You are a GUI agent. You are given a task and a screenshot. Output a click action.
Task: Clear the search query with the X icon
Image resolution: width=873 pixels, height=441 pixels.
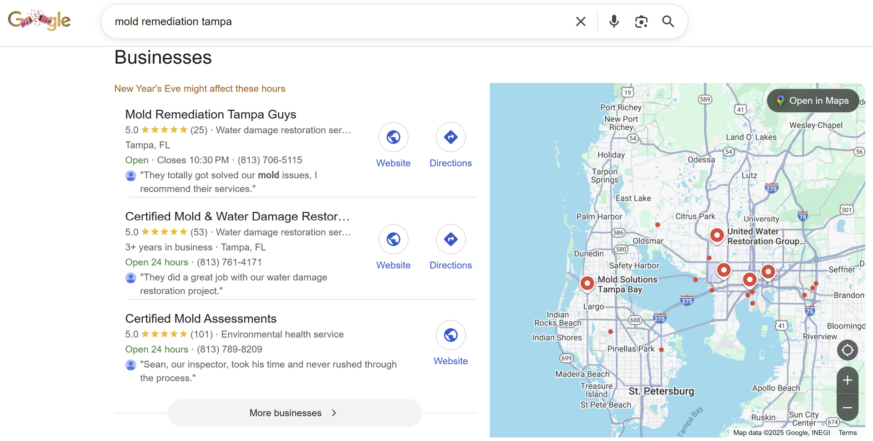click(581, 21)
